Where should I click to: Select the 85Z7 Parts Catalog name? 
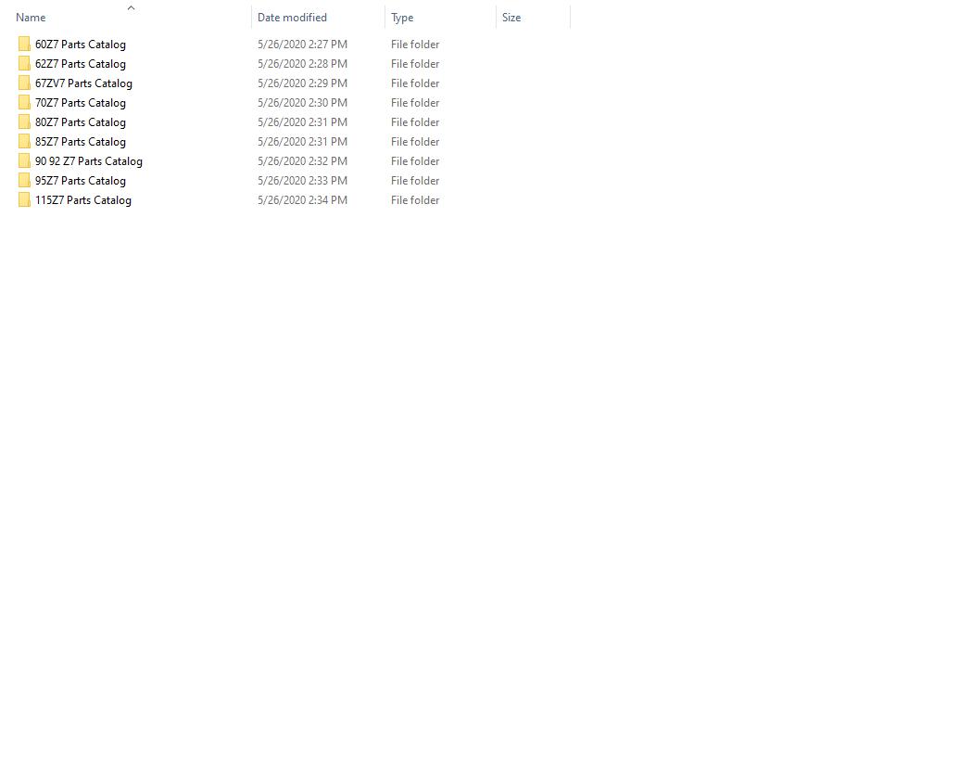click(x=81, y=142)
